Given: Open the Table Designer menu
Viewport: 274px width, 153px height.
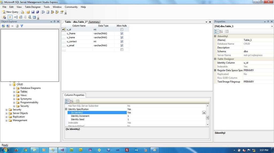Looking at the screenshot, I should pyautogui.click(x=33, y=7).
